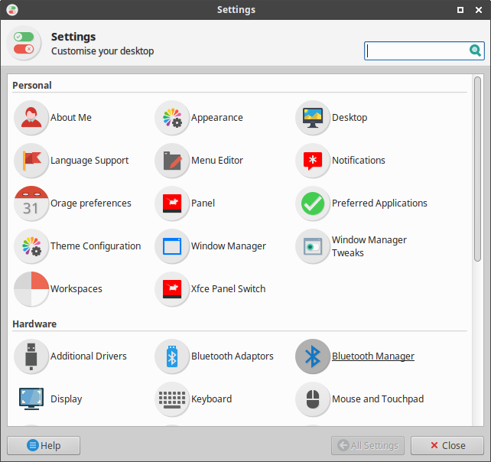This screenshot has height=462, width=491.
Task: Open Notifications settings
Action: (x=313, y=161)
